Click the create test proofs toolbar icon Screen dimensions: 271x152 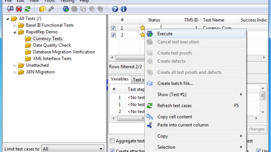pyautogui.click(x=83, y=9)
